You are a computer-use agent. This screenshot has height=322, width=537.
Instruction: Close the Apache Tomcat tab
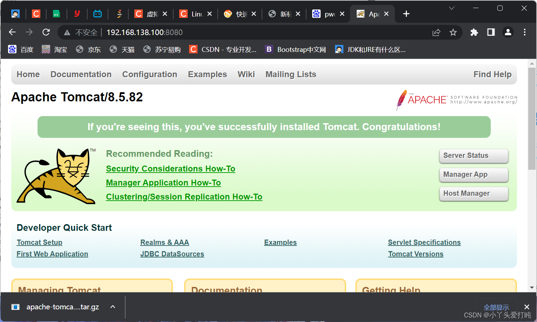coord(386,14)
